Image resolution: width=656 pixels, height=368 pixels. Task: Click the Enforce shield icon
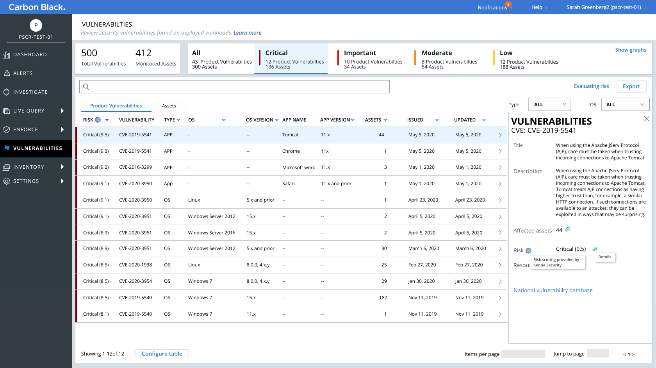tap(6, 130)
